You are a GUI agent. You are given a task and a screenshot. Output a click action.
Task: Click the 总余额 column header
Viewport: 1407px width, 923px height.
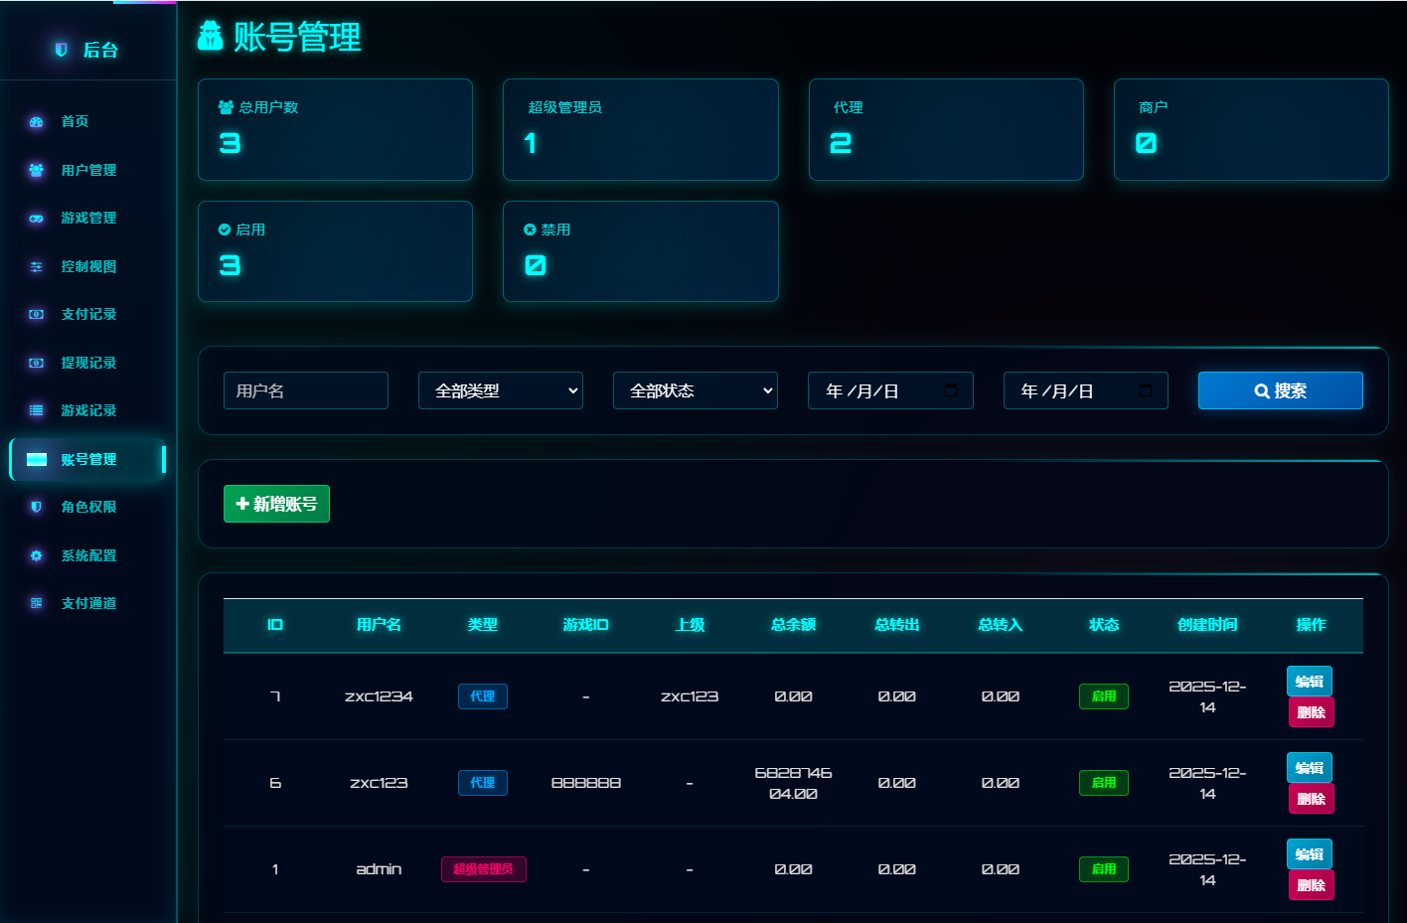pyautogui.click(x=793, y=625)
